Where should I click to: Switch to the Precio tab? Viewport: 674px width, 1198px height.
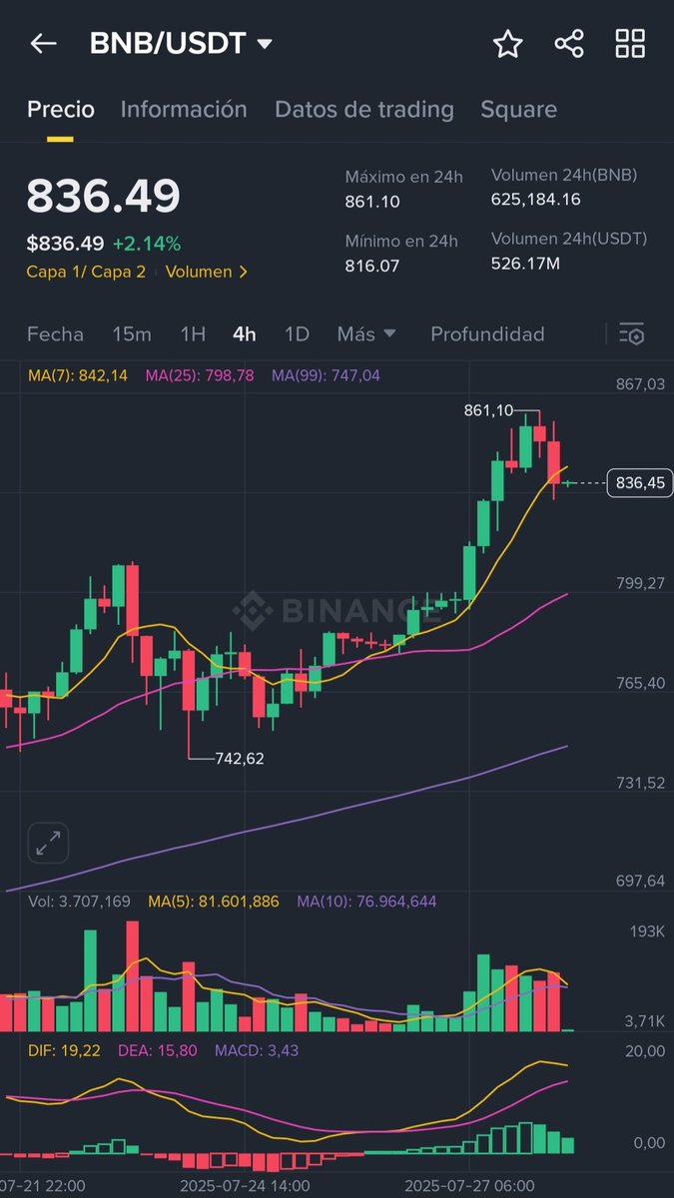pos(60,110)
